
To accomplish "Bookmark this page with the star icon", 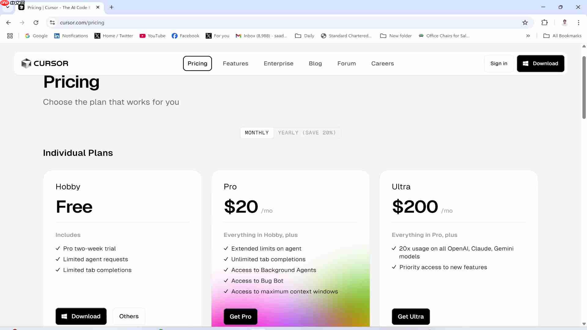I will (x=525, y=23).
